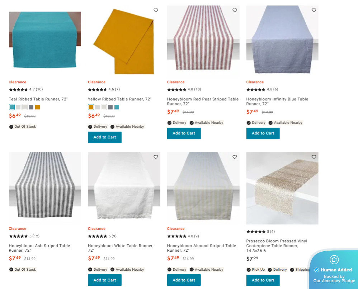Click the 4.7 star rating of Teal runner

click(25, 89)
